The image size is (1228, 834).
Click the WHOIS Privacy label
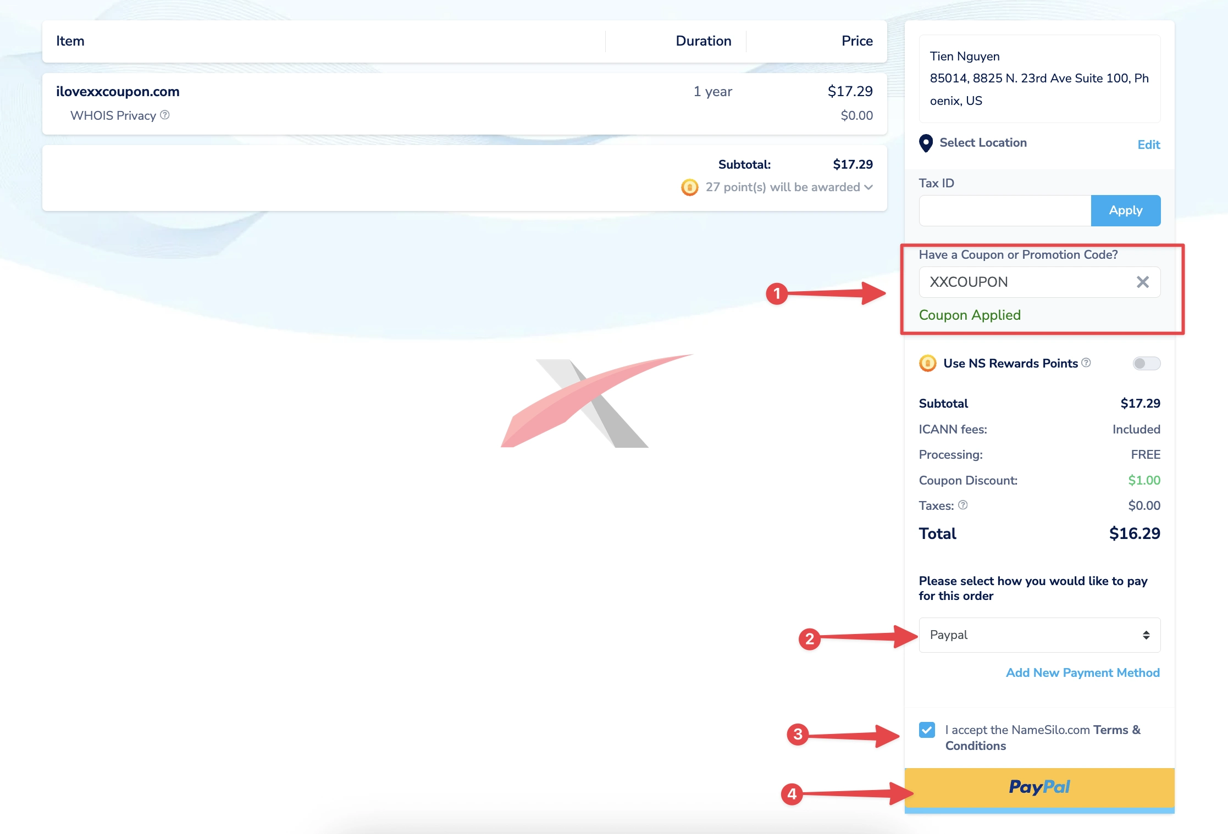[113, 115]
